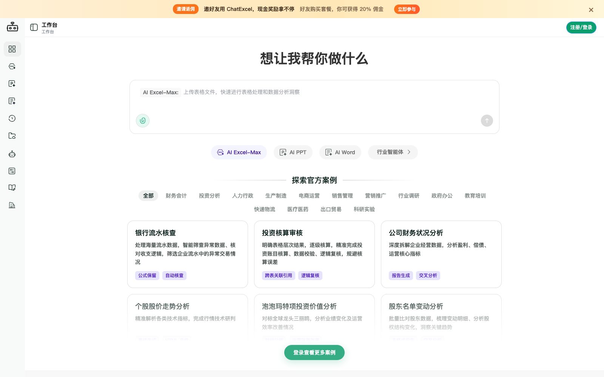604x377 pixels.
Task: Click the 逻辑复核 tag
Action: tap(310, 276)
